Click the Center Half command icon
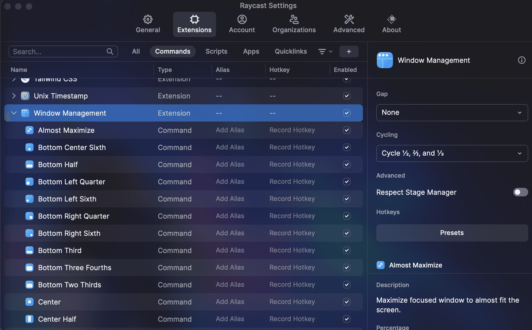 pos(30,319)
